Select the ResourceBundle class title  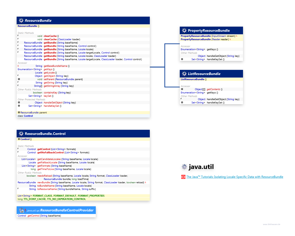tap(38, 20)
